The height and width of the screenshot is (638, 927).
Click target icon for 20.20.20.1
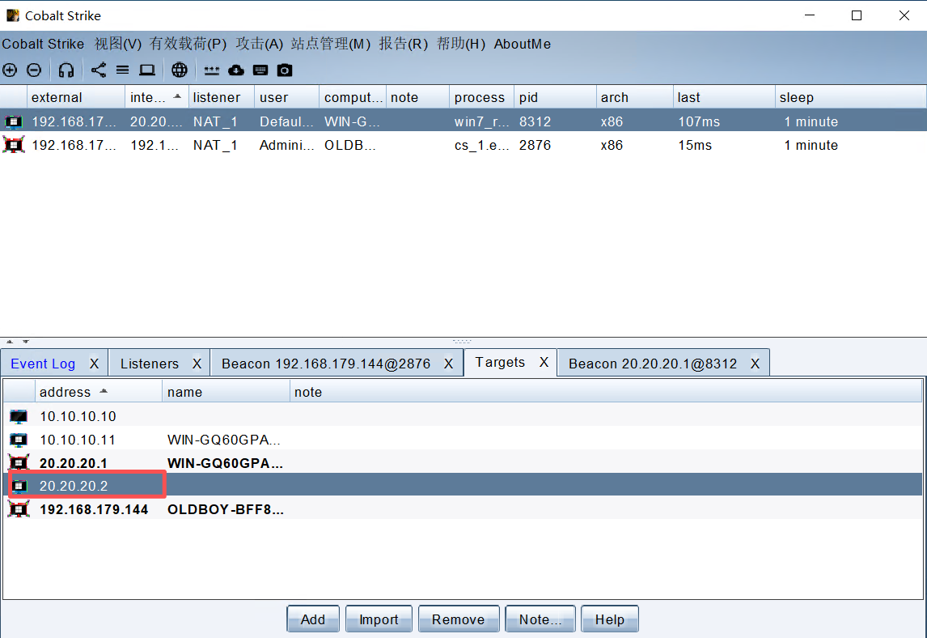(x=19, y=462)
